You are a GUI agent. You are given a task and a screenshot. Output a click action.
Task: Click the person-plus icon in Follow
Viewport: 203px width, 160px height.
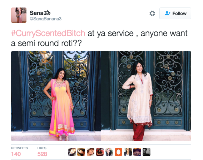[168, 13]
